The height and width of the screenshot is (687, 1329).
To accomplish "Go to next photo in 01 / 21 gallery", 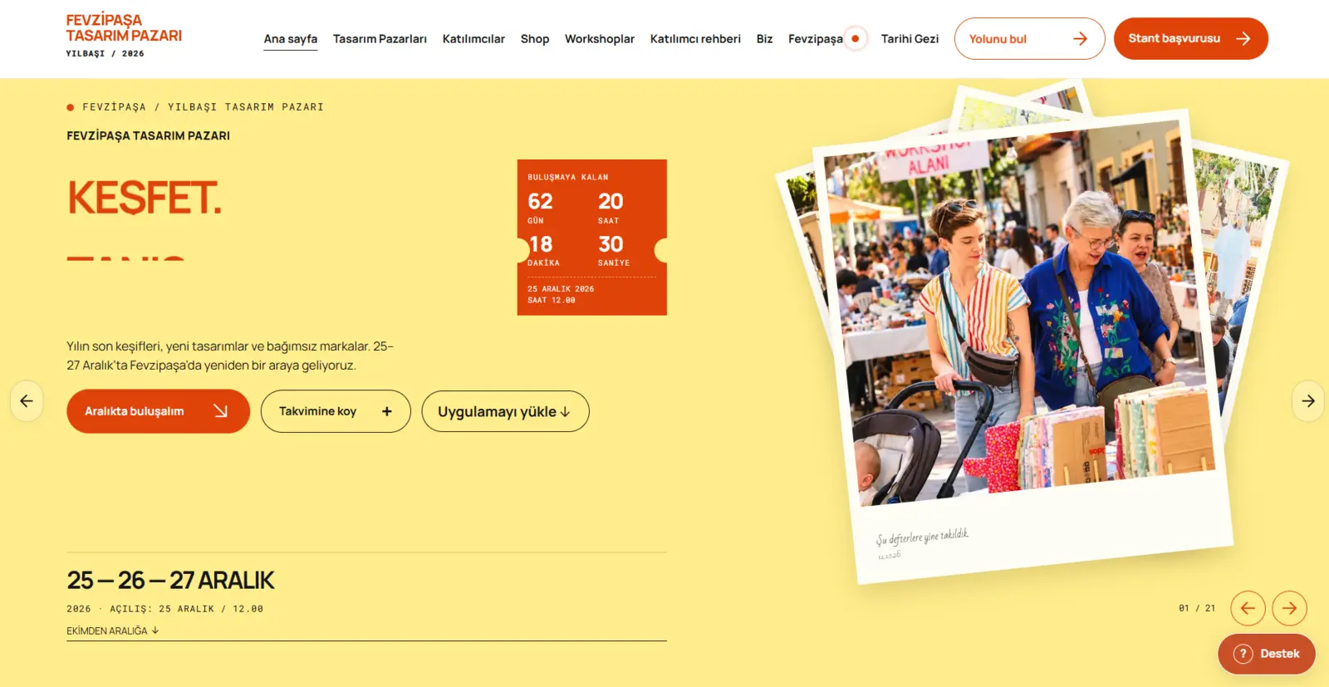I will [1289, 608].
